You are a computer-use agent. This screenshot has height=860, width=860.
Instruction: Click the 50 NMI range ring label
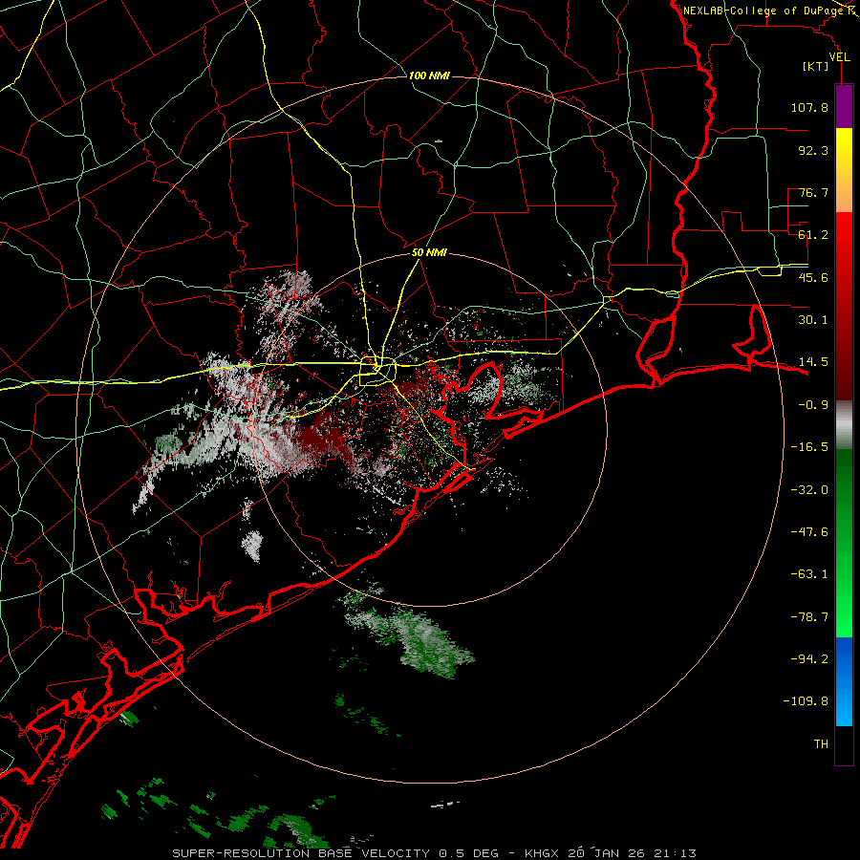click(x=429, y=253)
